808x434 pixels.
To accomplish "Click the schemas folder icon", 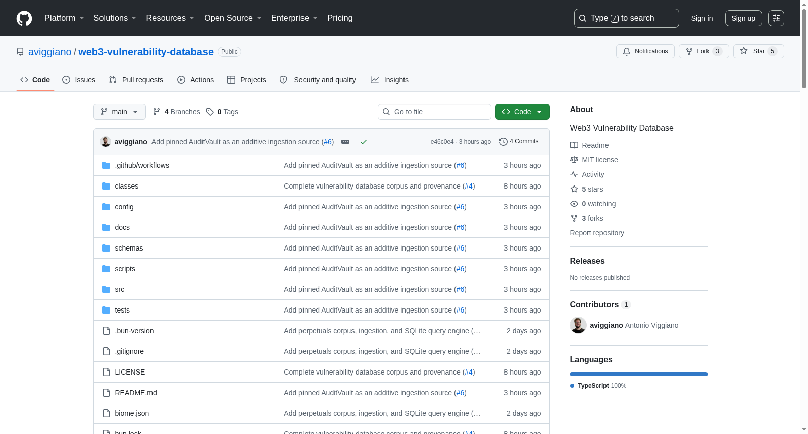I will point(106,248).
